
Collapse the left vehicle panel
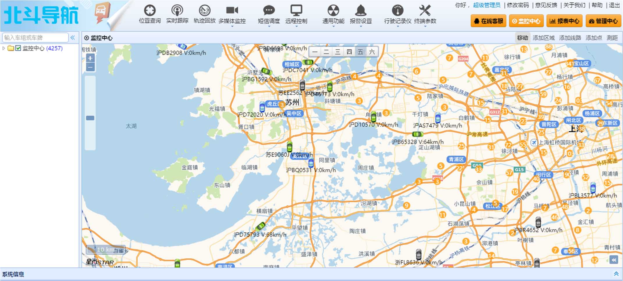[x=73, y=37]
